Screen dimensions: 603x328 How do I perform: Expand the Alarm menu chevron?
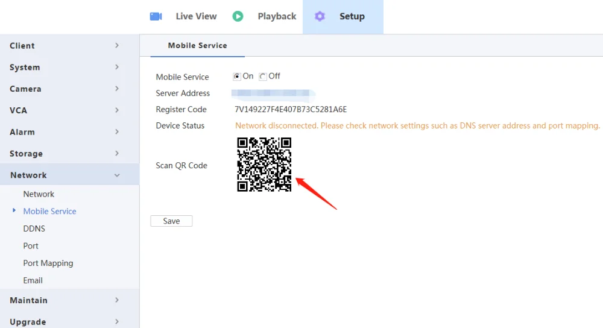tap(116, 131)
